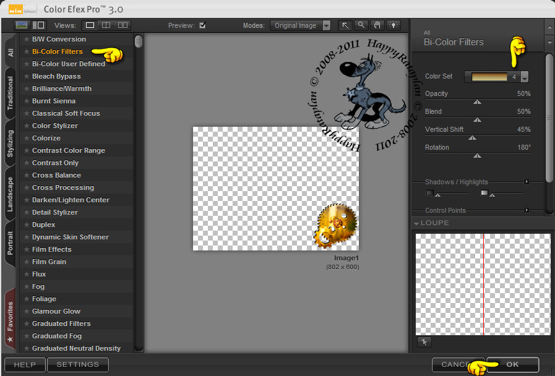Show the filter list layout icon
This screenshot has width=555, height=376.
tap(38, 25)
